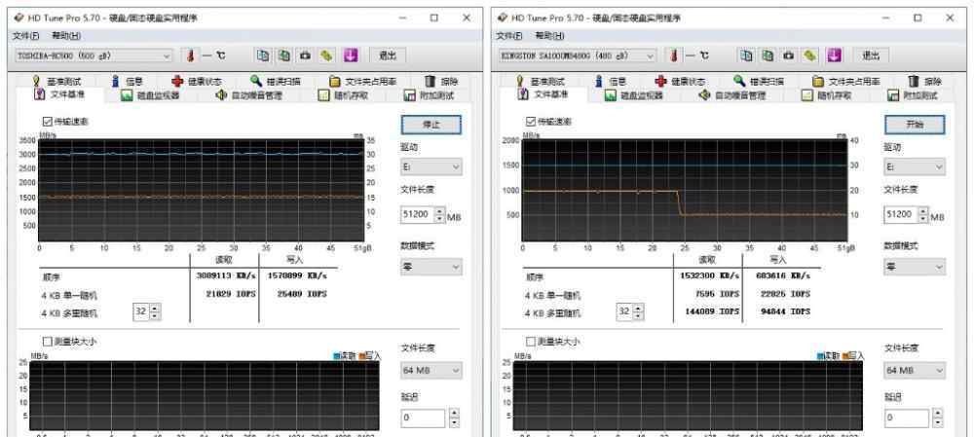Copy text results in Kingston window toolbar
Viewport: 974px width, 437px height.
tap(747, 55)
